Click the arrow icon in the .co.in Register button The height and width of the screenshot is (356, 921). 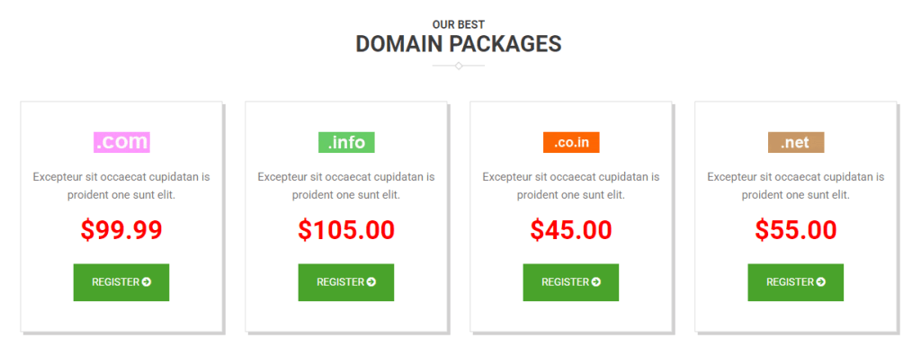click(x=596, y=282)
